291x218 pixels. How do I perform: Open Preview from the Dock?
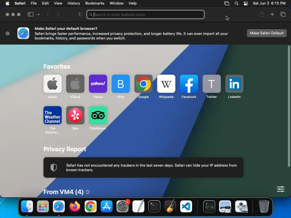(x=225, y=206)
